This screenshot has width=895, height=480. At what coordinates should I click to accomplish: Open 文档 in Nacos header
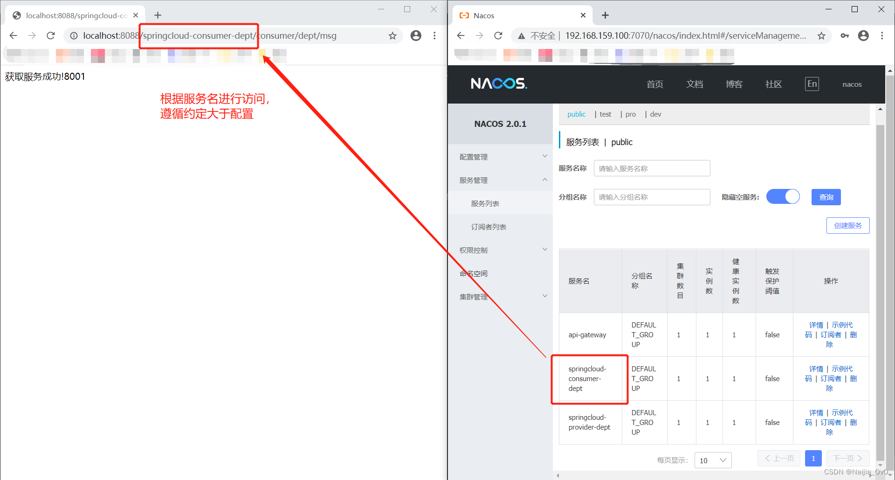(695, 84)
